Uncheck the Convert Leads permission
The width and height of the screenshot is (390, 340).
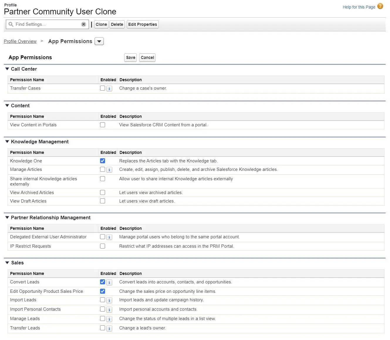coord(102,282)
